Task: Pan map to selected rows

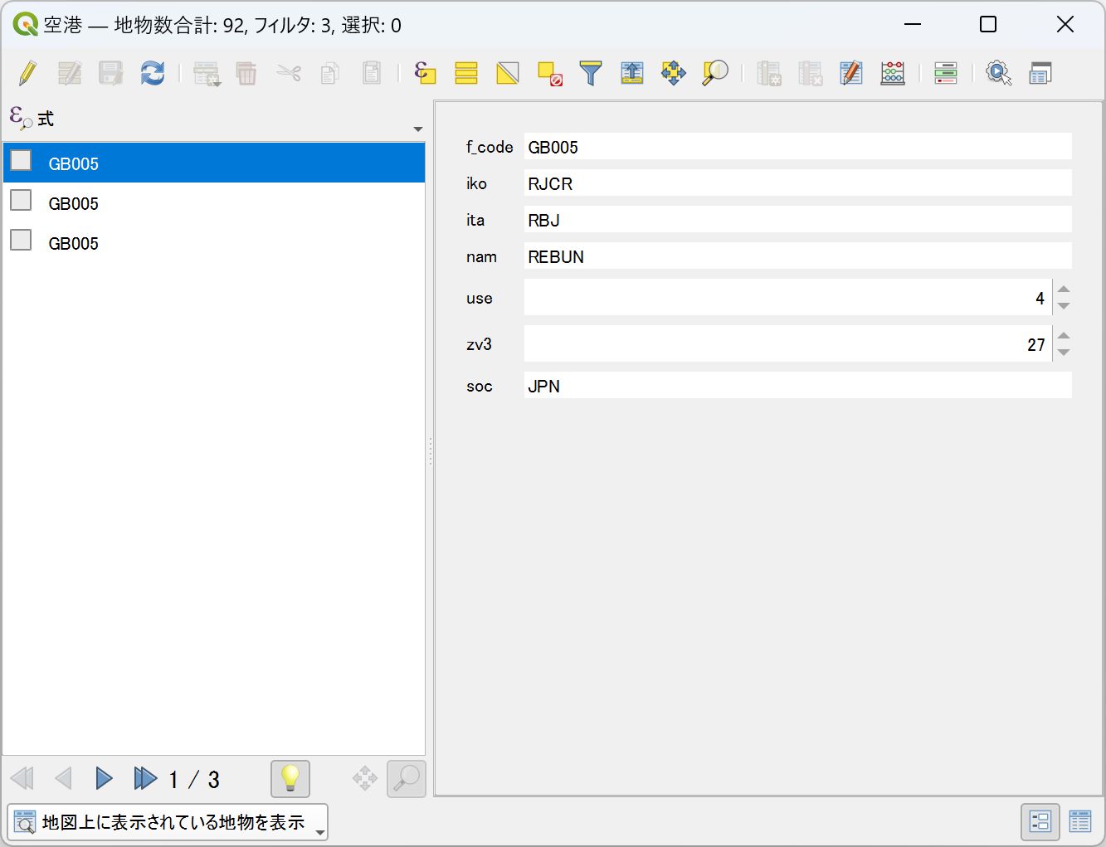Action: 674,73
